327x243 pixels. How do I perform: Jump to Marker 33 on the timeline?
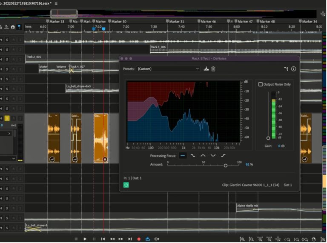click(48, 21)
